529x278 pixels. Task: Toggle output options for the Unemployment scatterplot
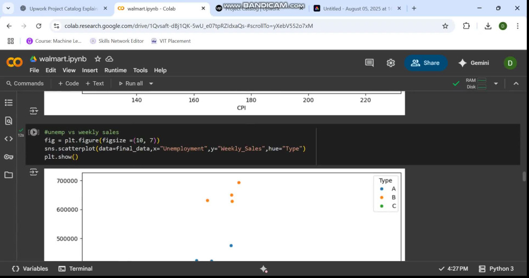point(34,172)
